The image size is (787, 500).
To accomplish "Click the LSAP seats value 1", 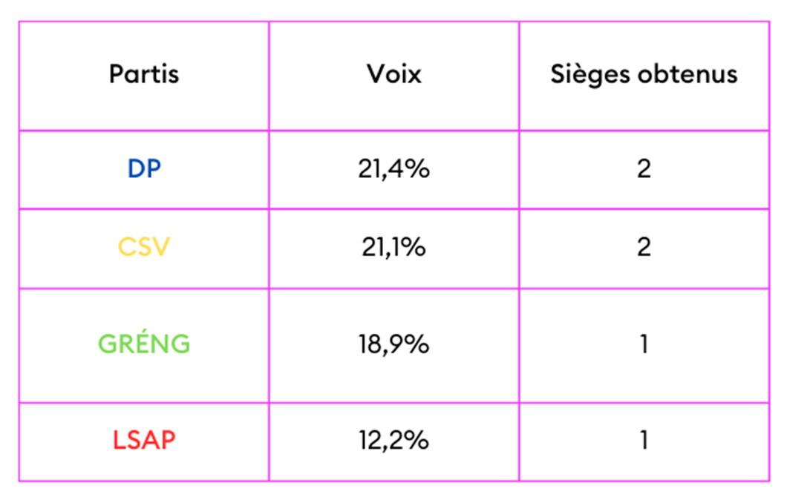I will [644, 441].
